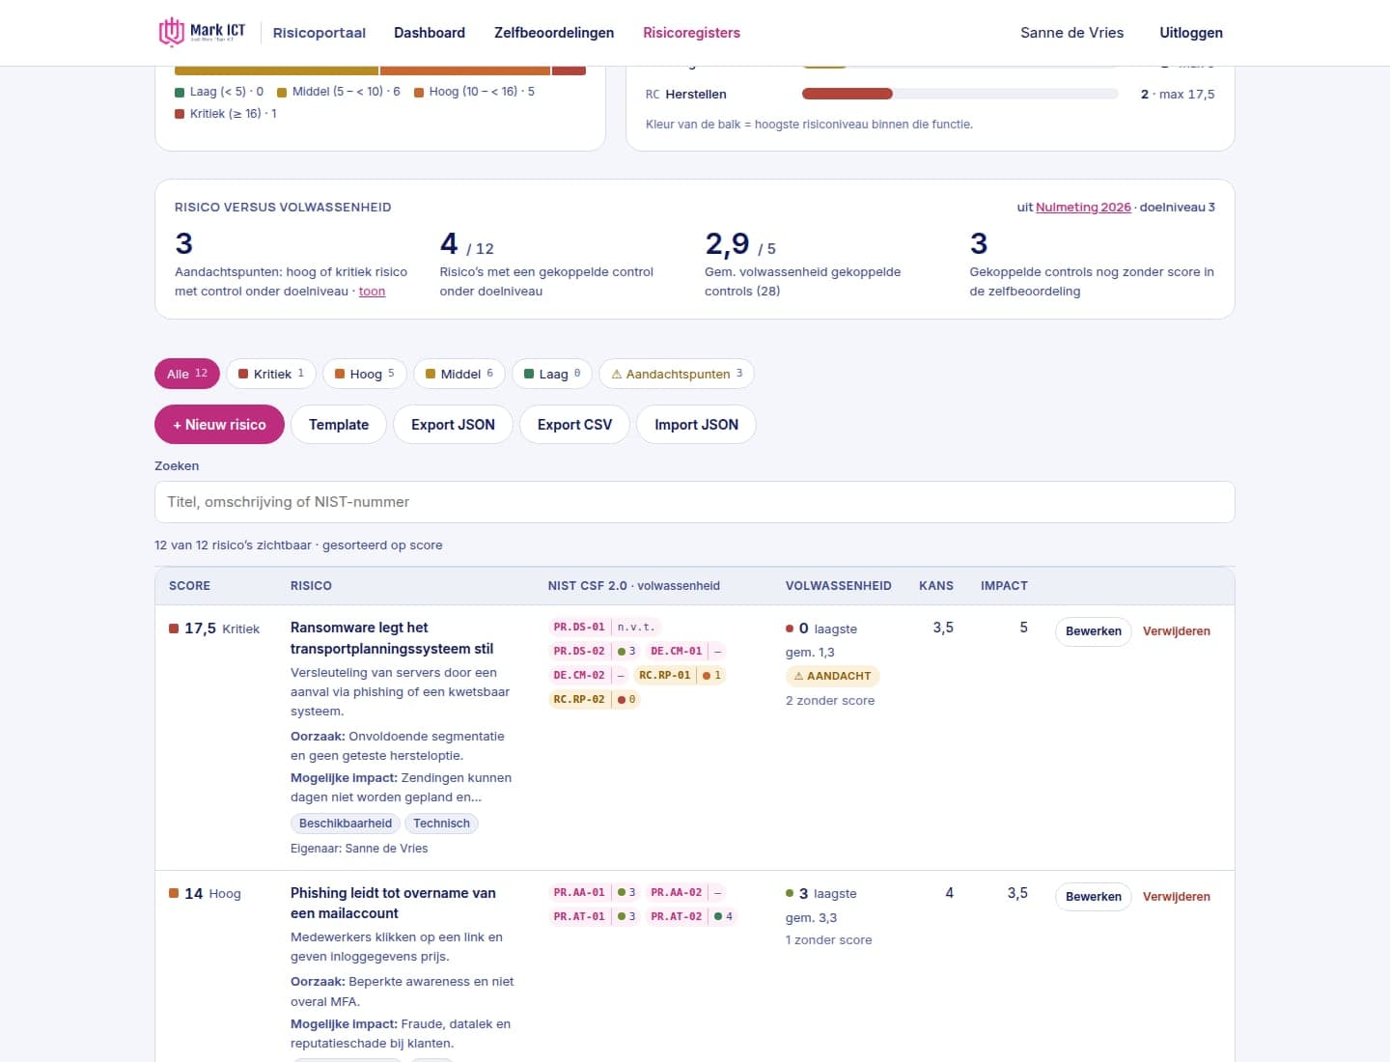
Task: Edit the Phishing risk with Bewerken
Action: [x=1093, y=897]
